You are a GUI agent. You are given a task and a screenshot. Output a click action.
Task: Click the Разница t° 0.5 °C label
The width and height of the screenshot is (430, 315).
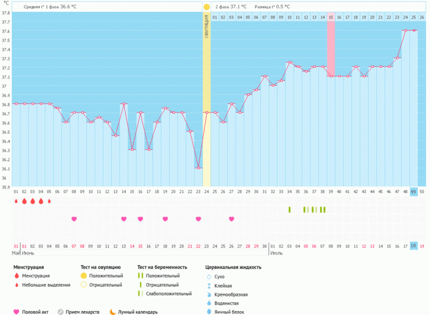(x=272, y=7)
